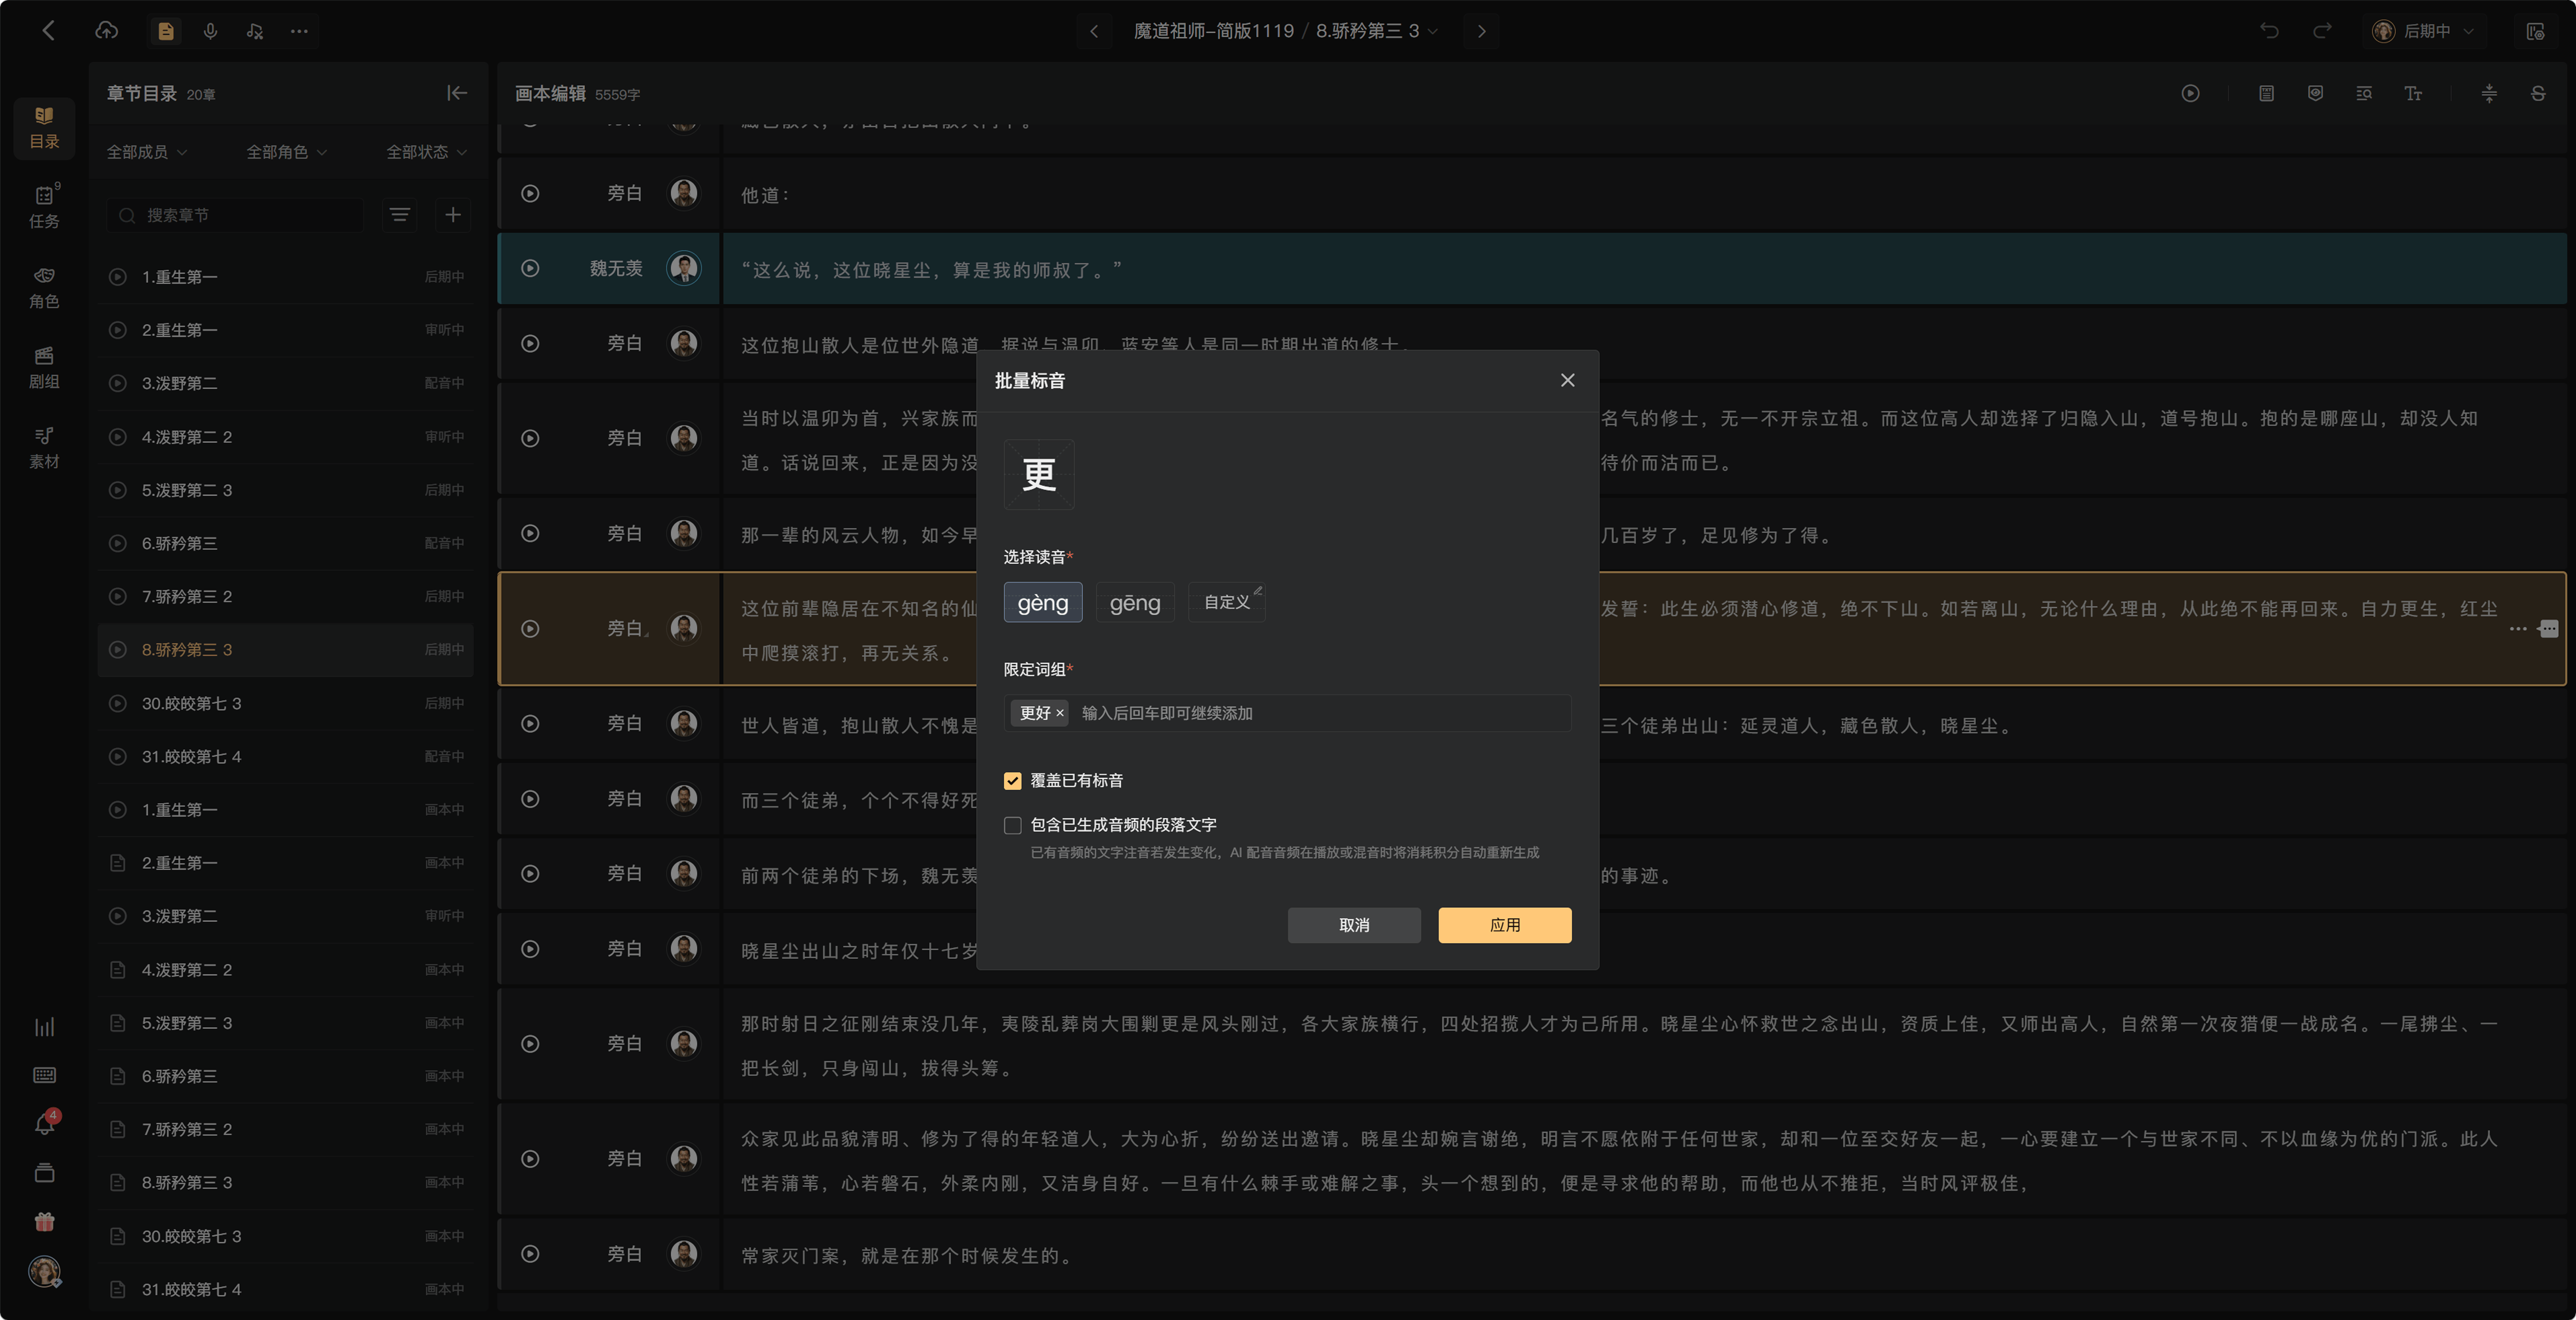Open the 角色 sidebar panel
The width and height of the screenshot is (2576, 1320).
(44, 287)
